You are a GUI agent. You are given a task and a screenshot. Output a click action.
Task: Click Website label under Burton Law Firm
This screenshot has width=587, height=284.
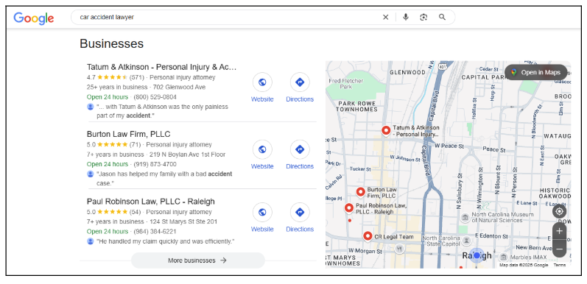[x=262, y=166]
